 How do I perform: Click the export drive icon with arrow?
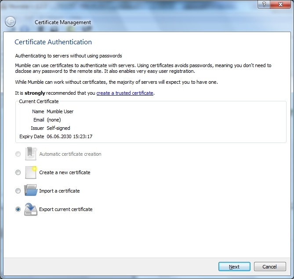coord(31,209)
